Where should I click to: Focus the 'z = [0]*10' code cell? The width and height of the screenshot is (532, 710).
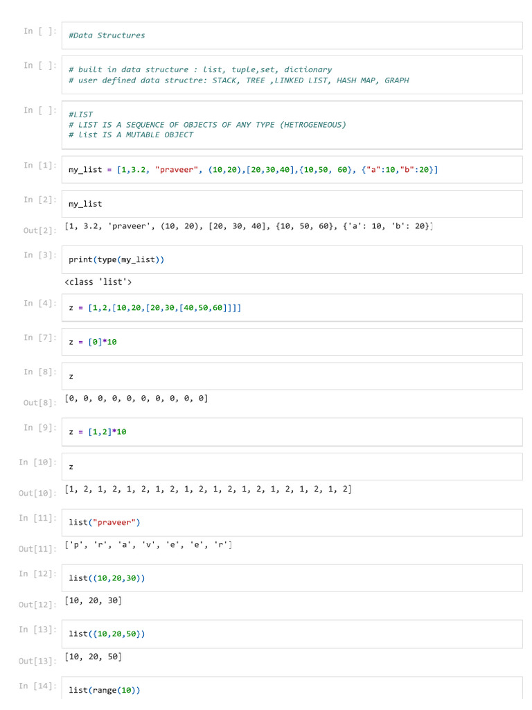click(292, 342)
